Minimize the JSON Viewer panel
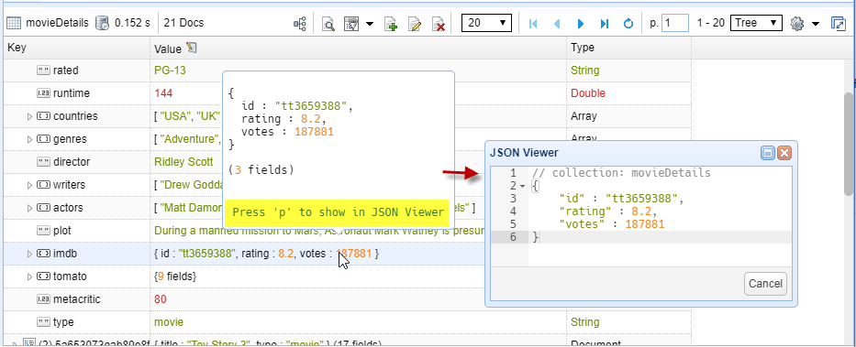 [x=768, y=153]
